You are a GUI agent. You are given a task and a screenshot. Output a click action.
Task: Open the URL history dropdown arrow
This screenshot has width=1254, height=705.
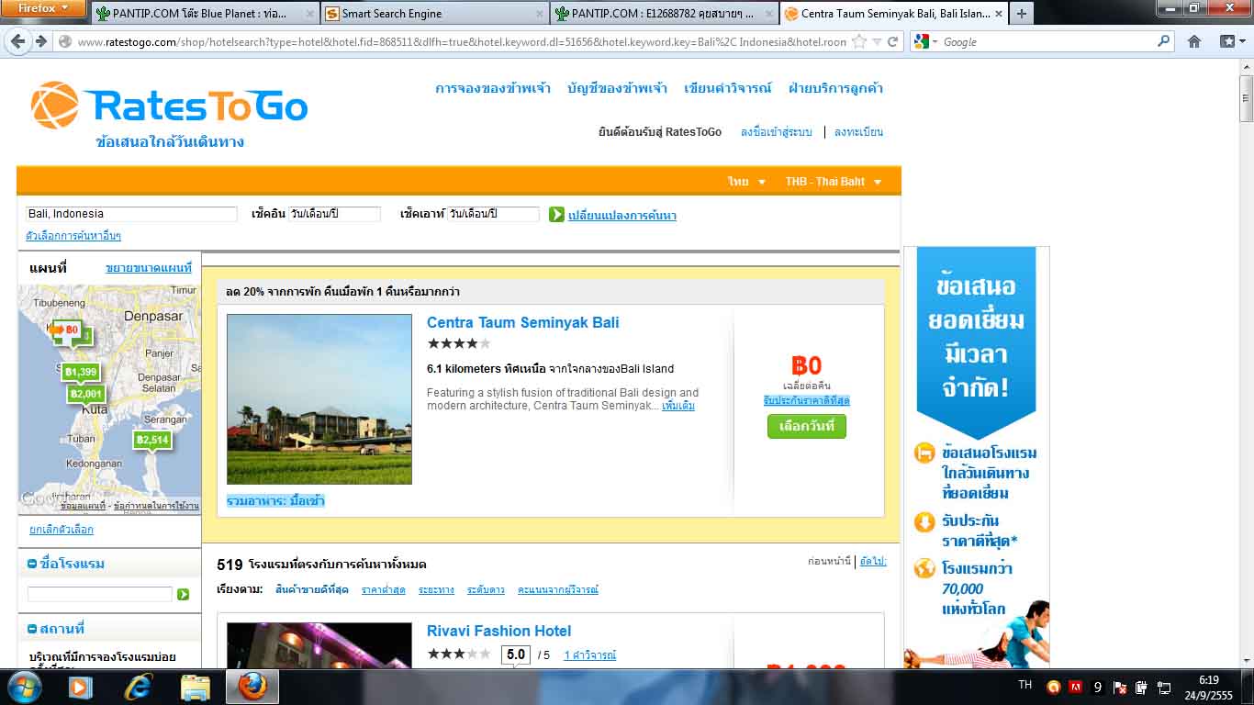[878, 41]
